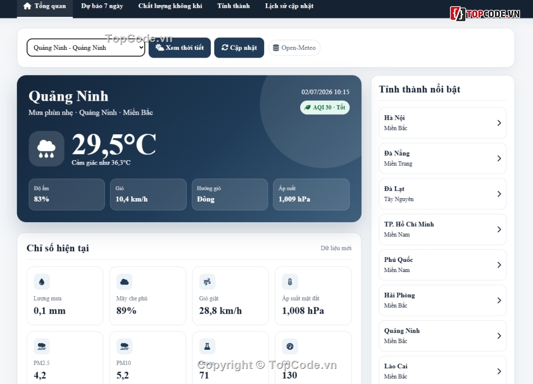Click the Tỉnh thành nổi bật heading
The image size is (533, 384).
coord(420,89)
